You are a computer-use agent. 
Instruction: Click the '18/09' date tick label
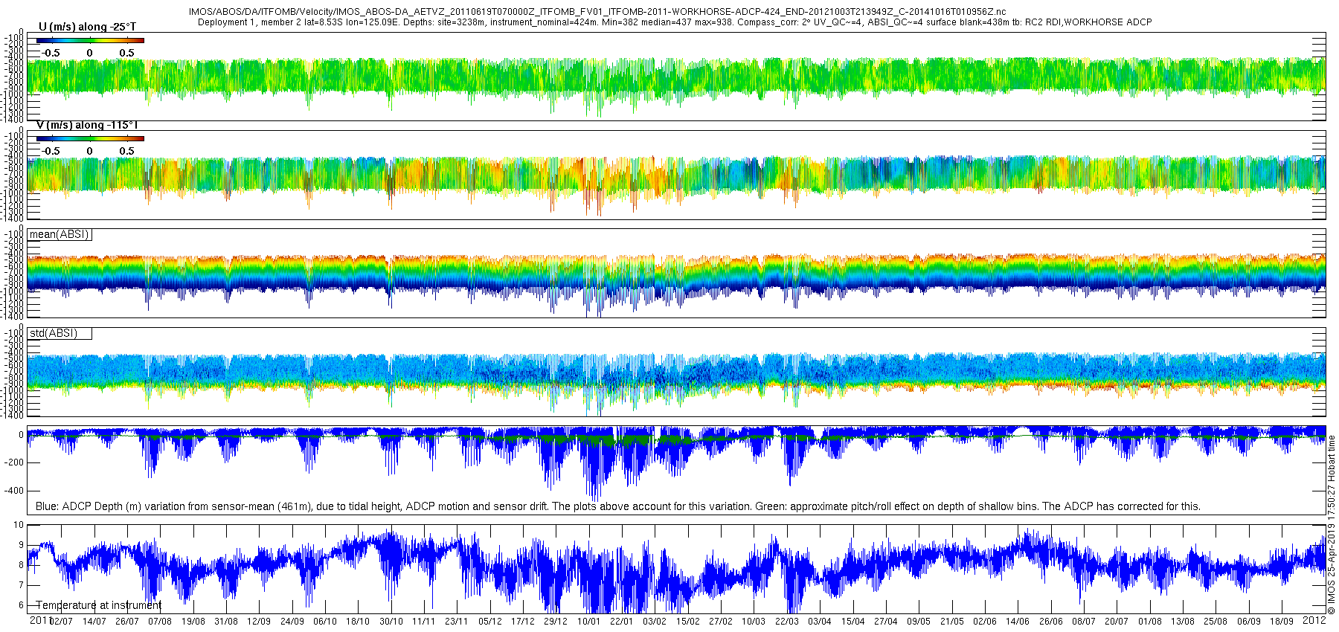(1281, 622)
